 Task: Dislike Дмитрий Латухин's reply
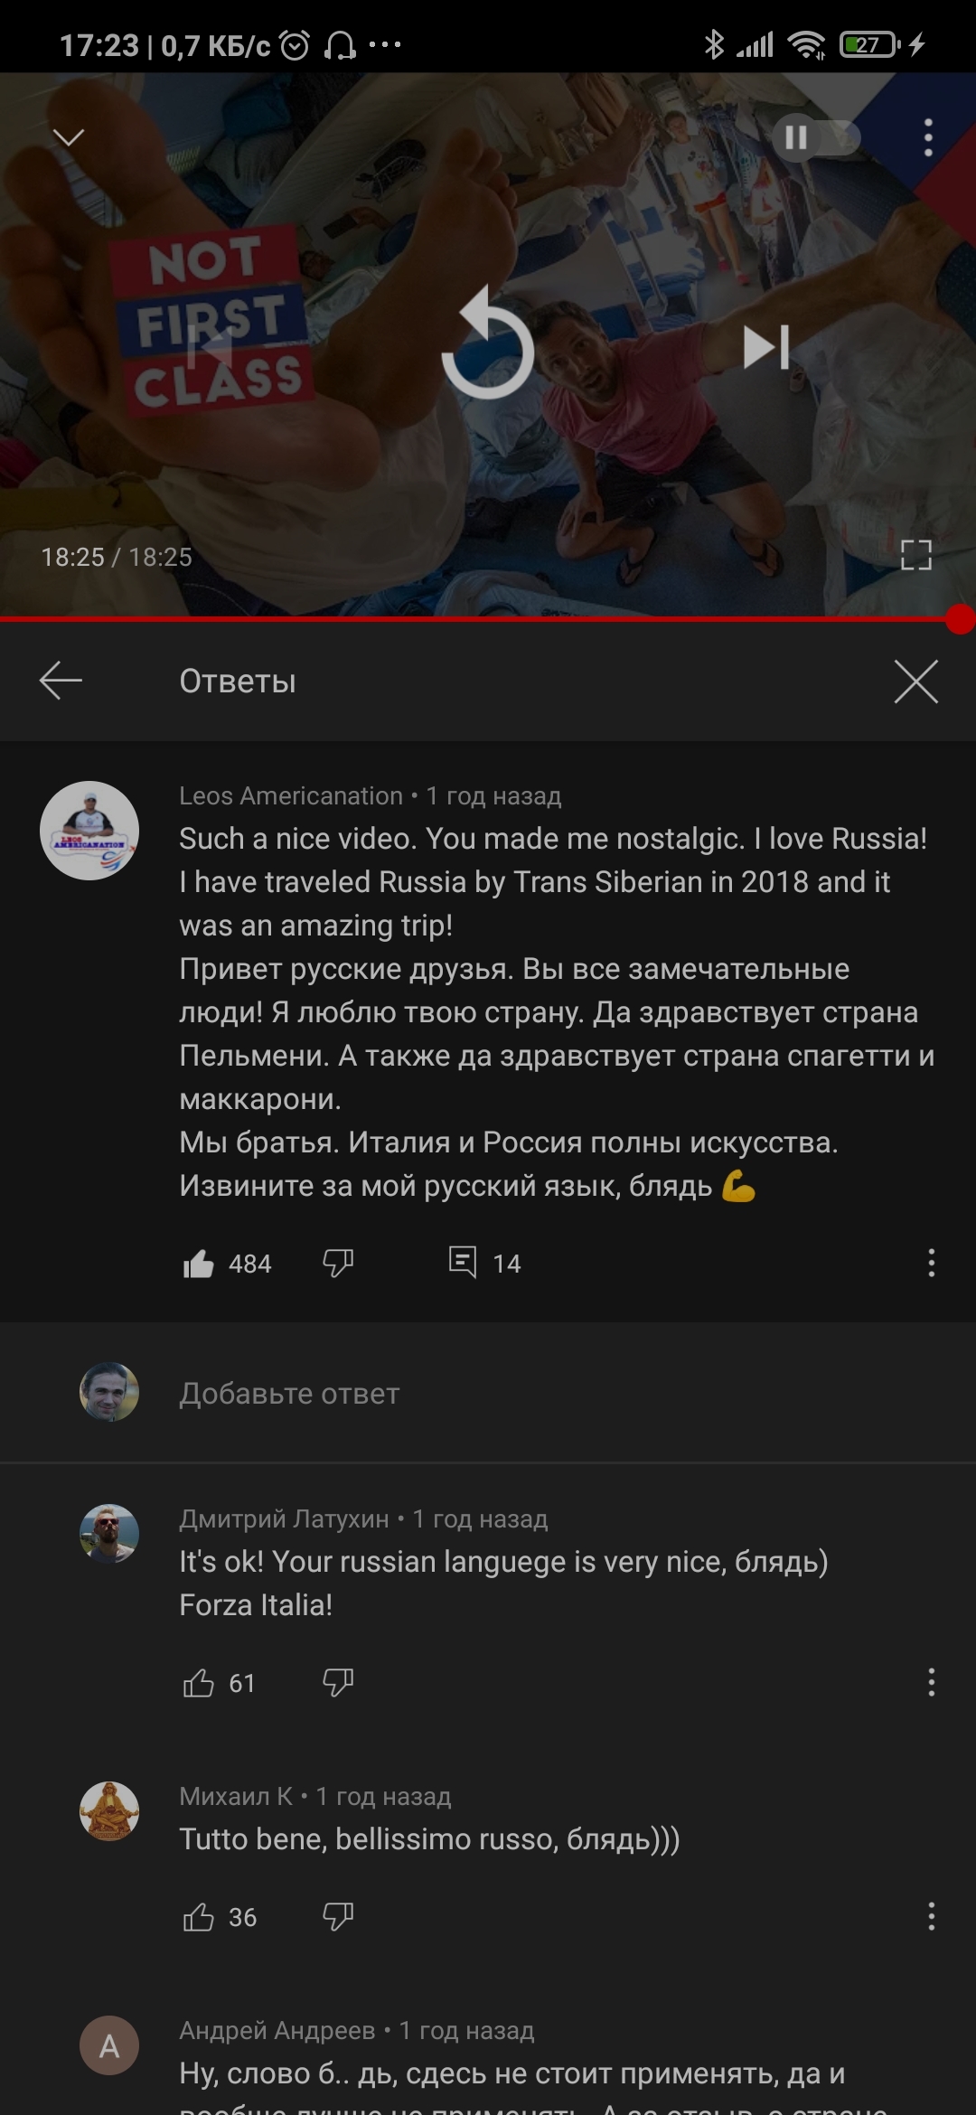pos(338,1682)
